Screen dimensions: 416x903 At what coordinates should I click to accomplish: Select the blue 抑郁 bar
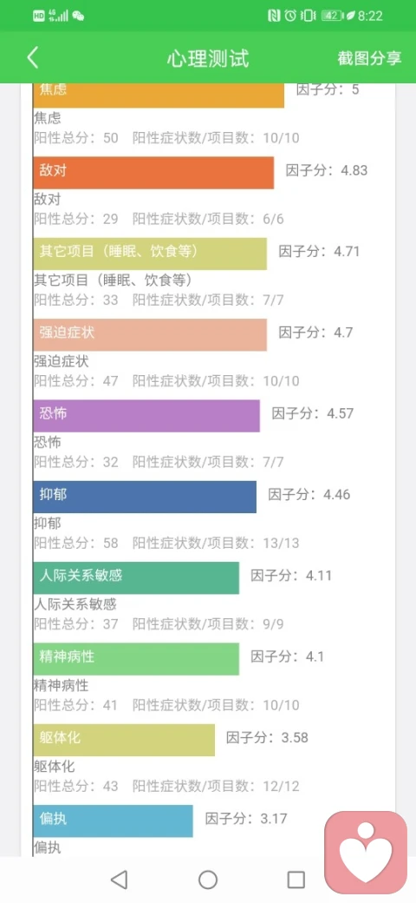click(x=145, y=497)
